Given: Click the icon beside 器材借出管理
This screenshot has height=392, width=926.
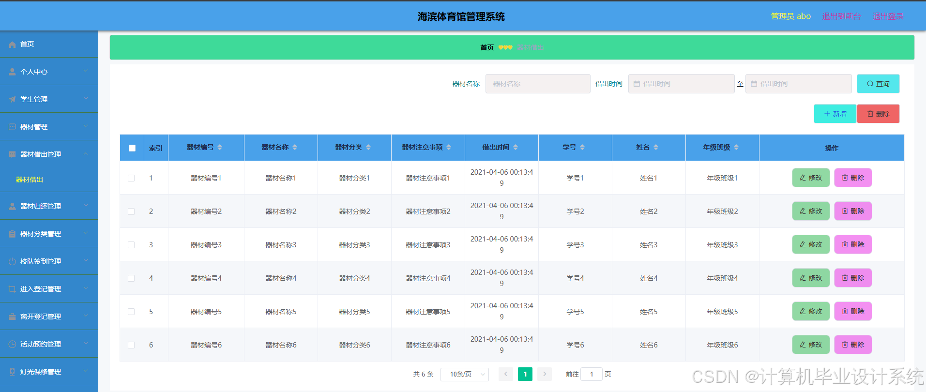Looking at the screenshot, I should pos(12,154).
